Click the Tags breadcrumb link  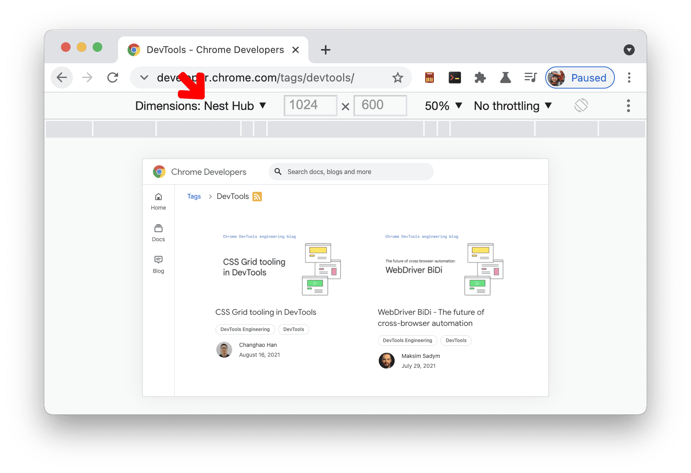(x=194, y=196)
